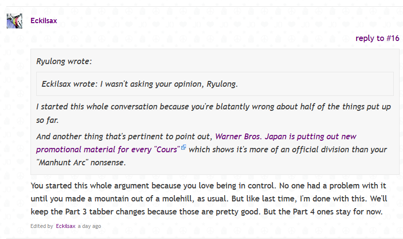
Task: Click the 'Edited by' label
Action: click(x=42, y=226)
